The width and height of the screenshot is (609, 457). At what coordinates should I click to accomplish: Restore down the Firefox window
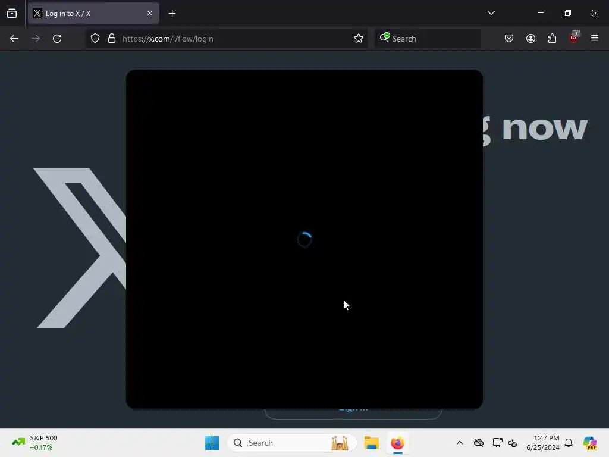click(x=568, y=13)
